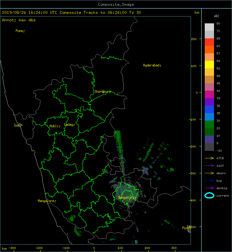Click the Bangalore radar site label

click(126, 198)
